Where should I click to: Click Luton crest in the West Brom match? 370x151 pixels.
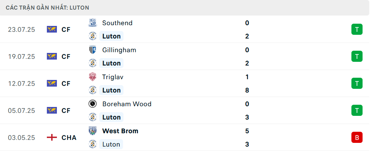(93, 144)
